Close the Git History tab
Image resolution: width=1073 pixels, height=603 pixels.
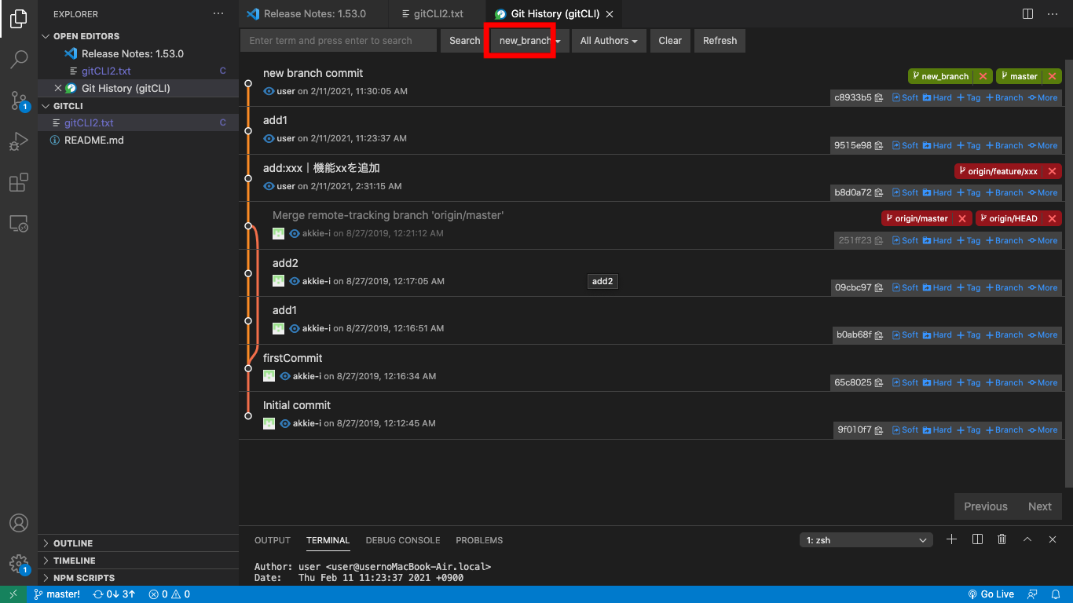point(610,14)
